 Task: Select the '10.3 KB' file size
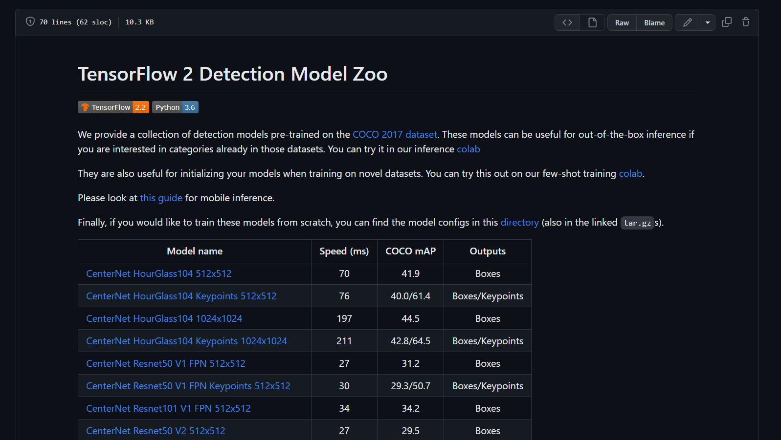tap(140, 22)
